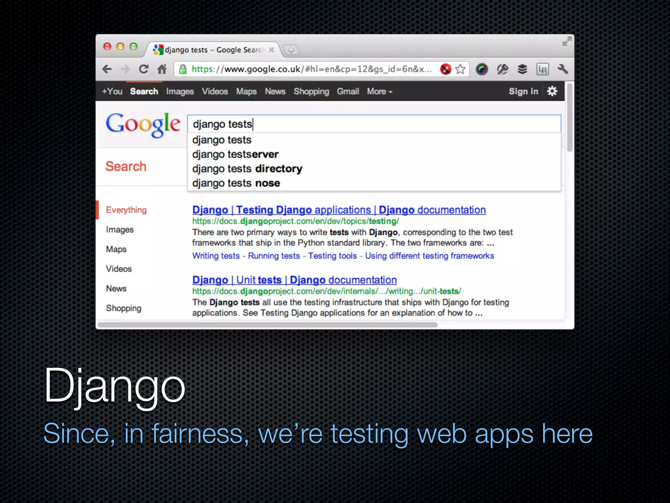670x503 pixels.
Task: Click the horizontal scrollbar thumb
Action: [x=268, y=325]
